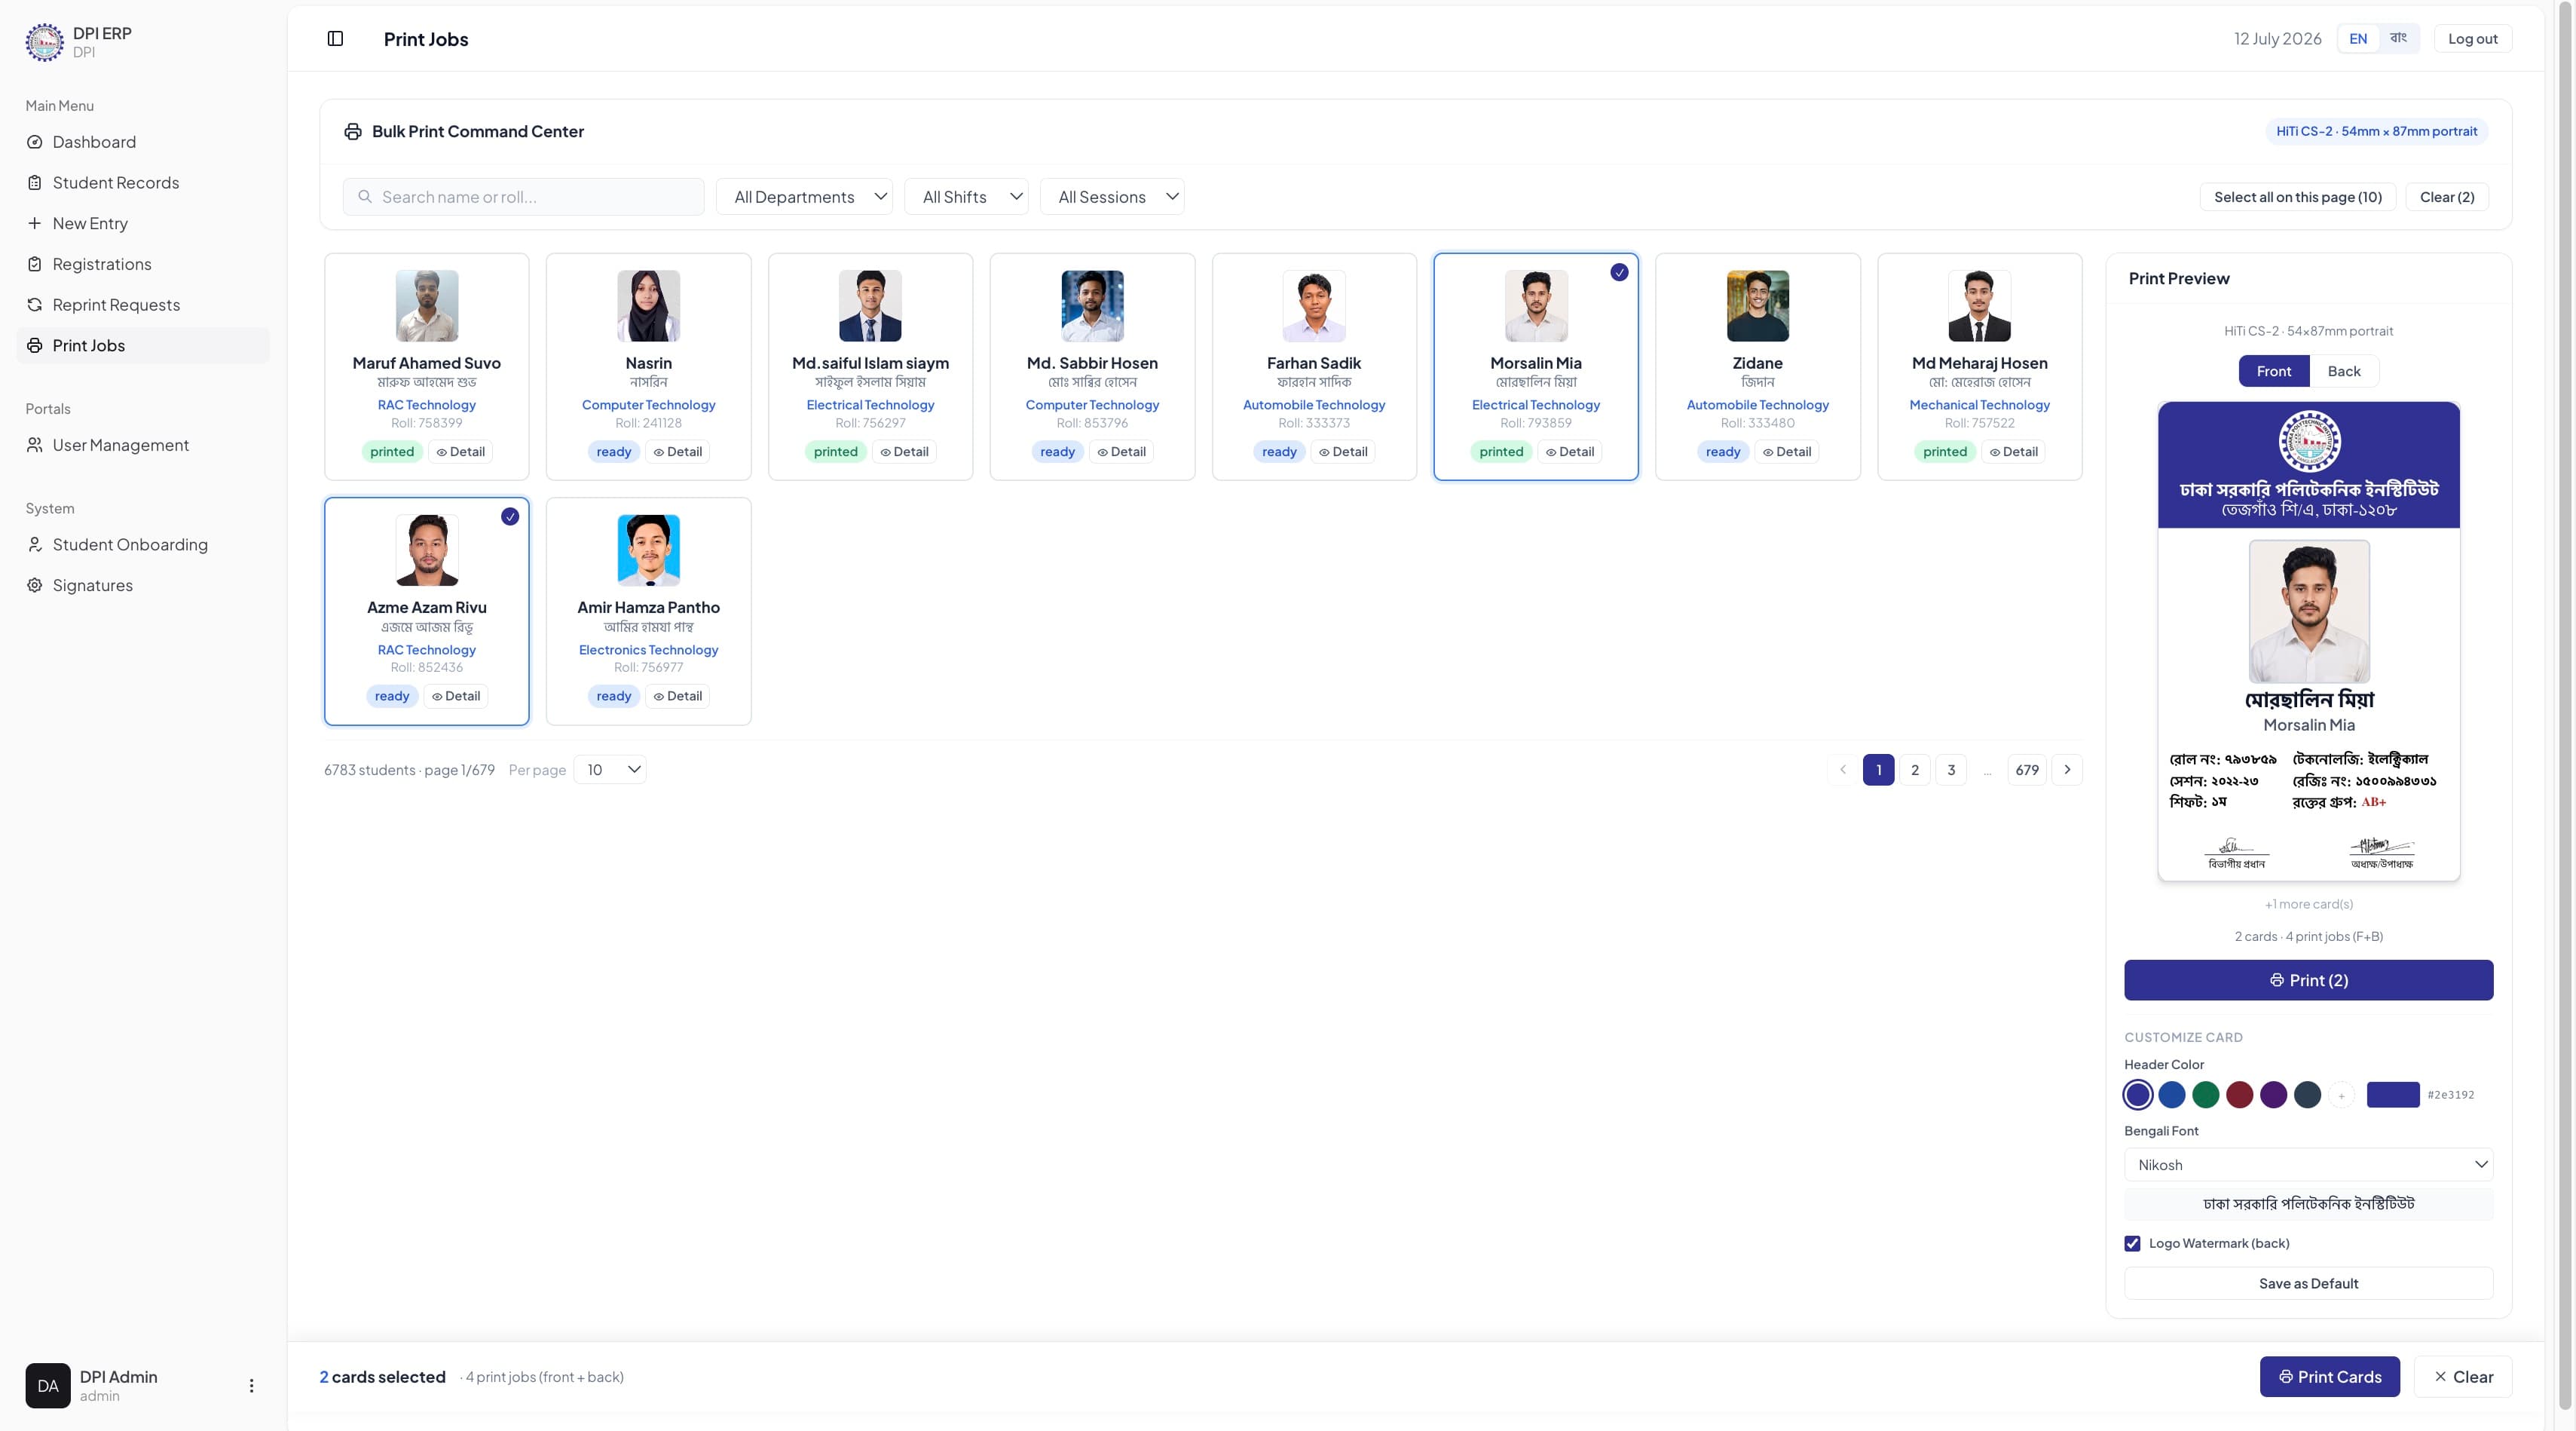Open the DPI Admin three-dot menu
Viewport: 2576px width, 1431px height.
point(251,1386)
